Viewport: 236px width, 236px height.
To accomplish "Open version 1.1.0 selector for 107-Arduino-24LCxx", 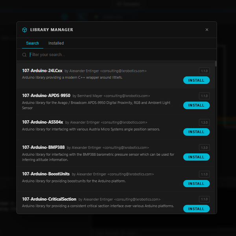I will point(204,71).
